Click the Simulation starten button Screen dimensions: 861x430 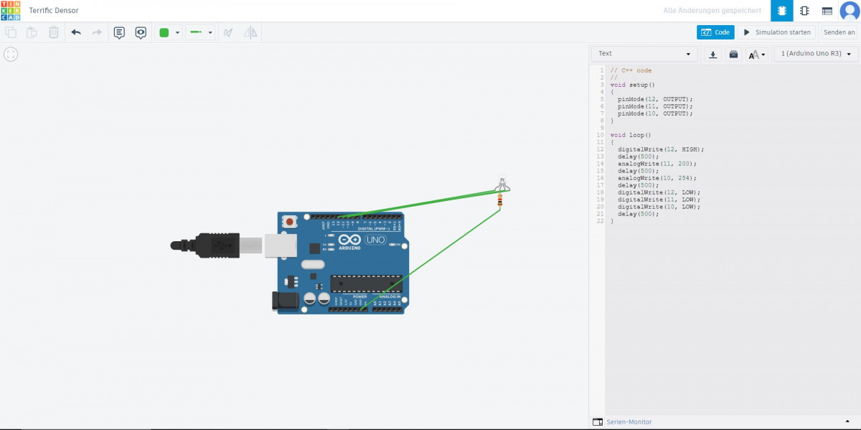point(778,32)
